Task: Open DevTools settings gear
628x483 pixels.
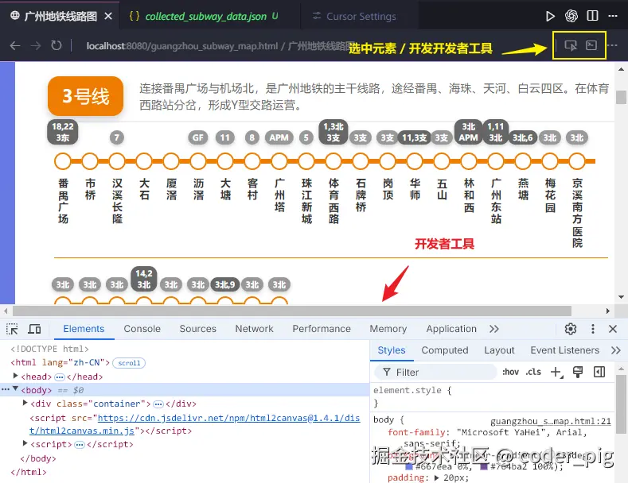Action: click(571, 329)
